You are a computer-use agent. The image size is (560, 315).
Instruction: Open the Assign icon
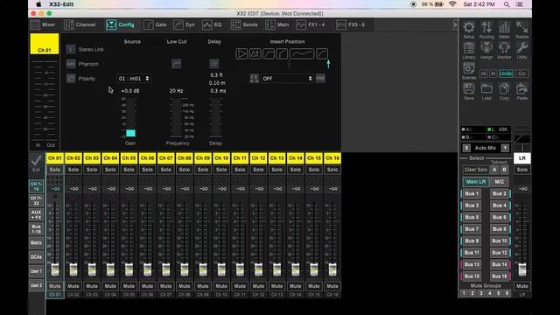point(486,48)
